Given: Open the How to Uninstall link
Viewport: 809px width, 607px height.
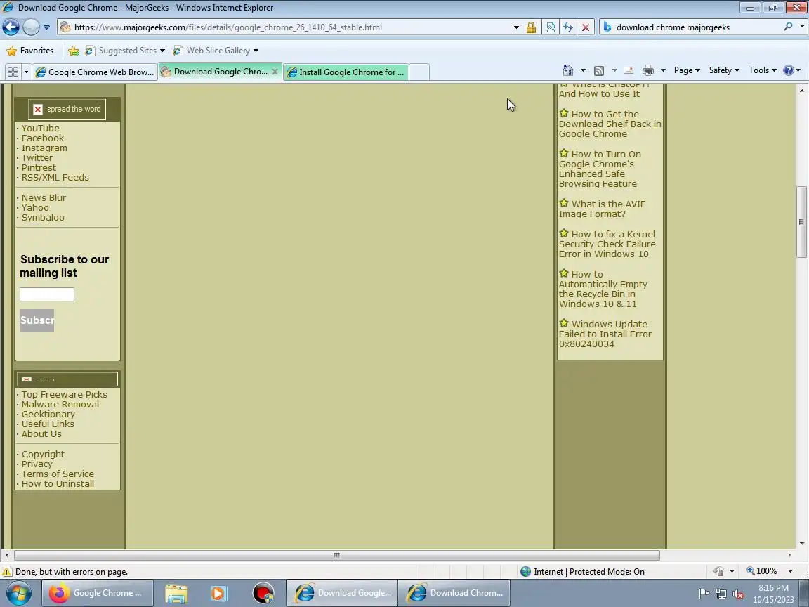Looking at the screenshot, I should click(58, 483).
